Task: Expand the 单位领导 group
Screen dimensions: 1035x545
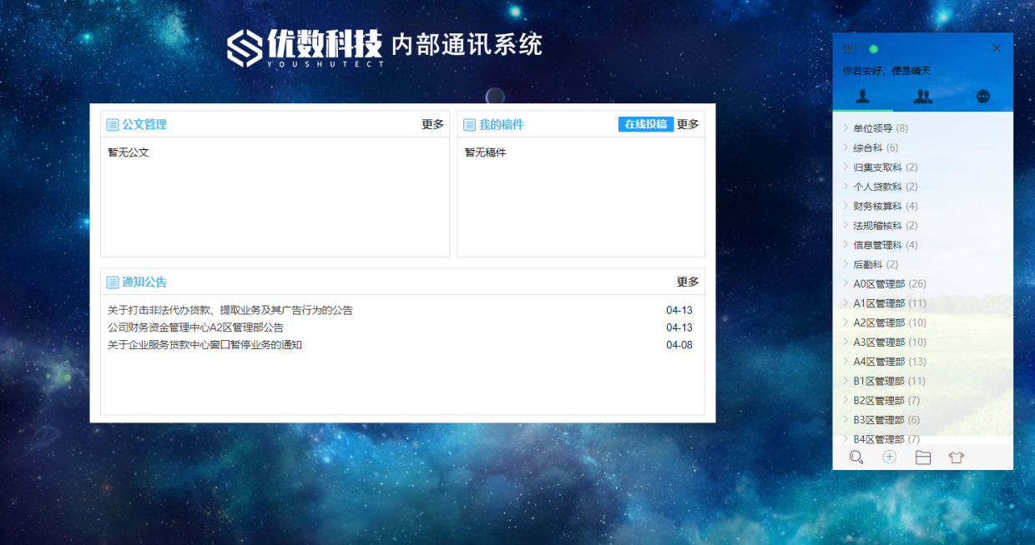Action: coord(872,128)
